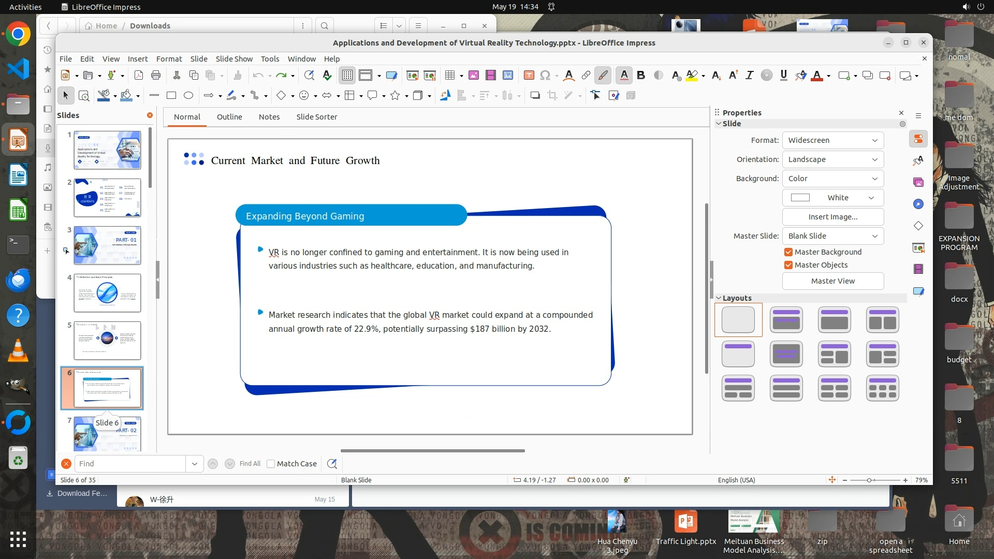
Task: Toggle the Display Grid icon
Action: (x=347, y=76)
